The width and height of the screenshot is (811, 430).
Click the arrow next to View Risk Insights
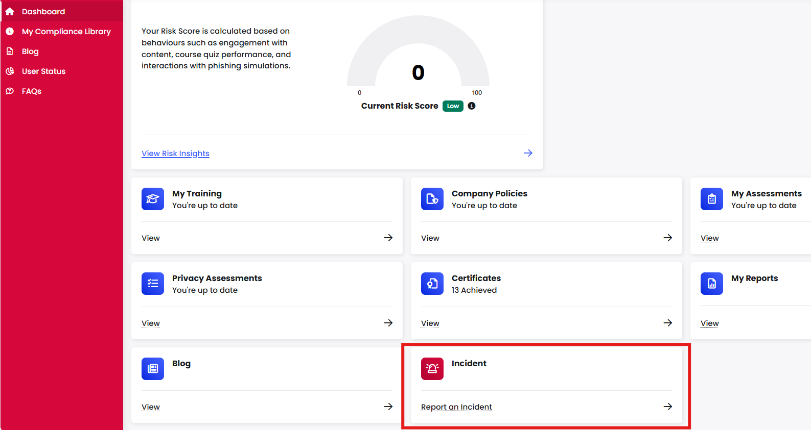528,153
